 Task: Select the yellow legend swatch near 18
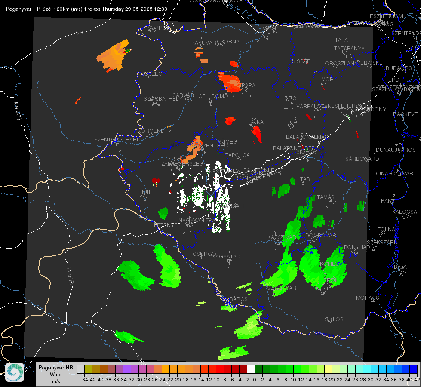point(329,369)
